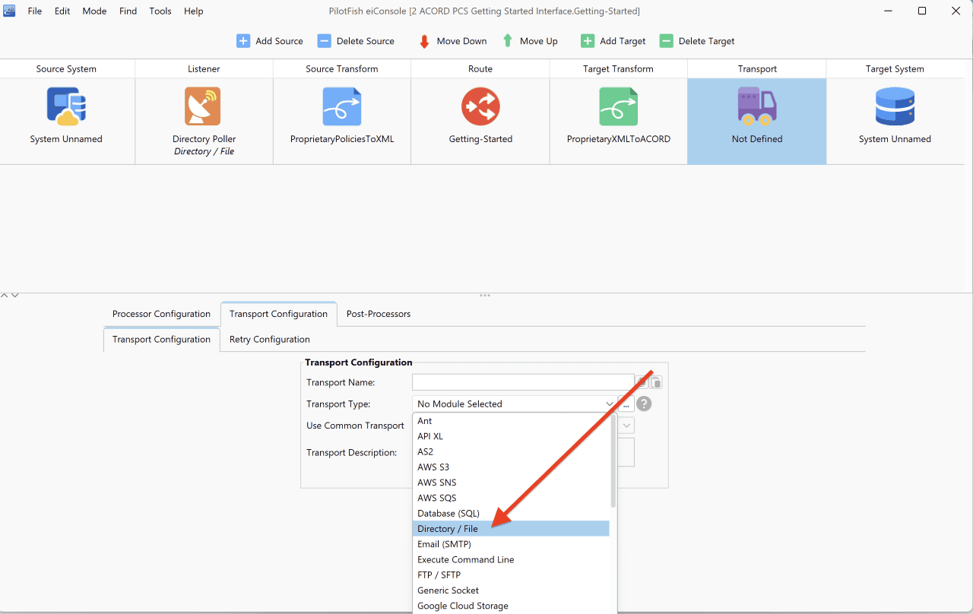Select the Target System database icon
This screenshot has width=973, height=614.
[895, 106]
